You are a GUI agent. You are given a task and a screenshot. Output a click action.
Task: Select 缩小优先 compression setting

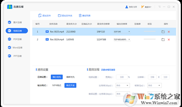click(x=57, y=77)
